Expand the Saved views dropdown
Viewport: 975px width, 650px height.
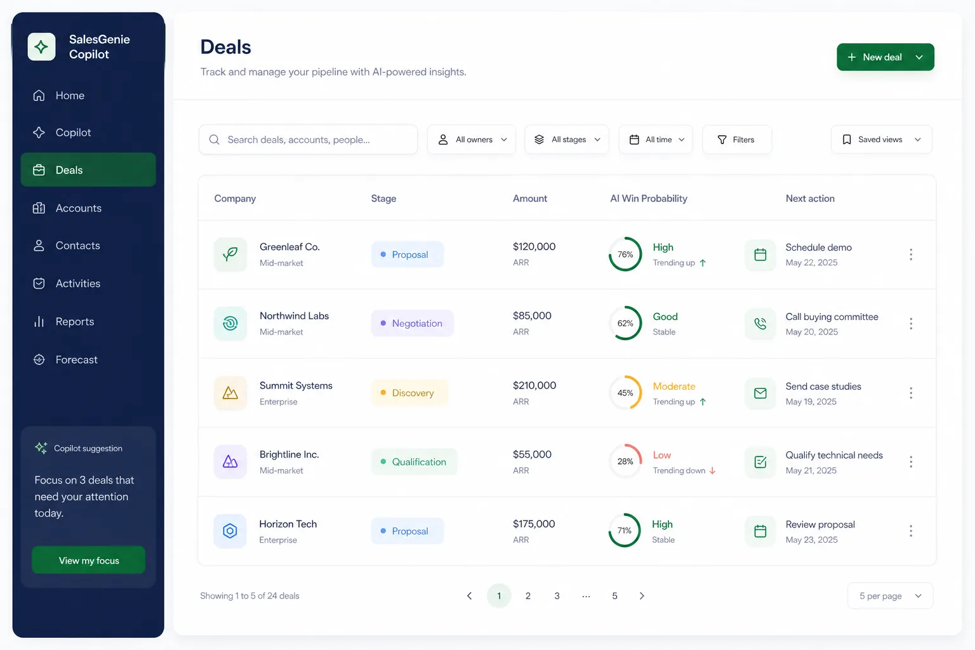click(x=882, y=140)
